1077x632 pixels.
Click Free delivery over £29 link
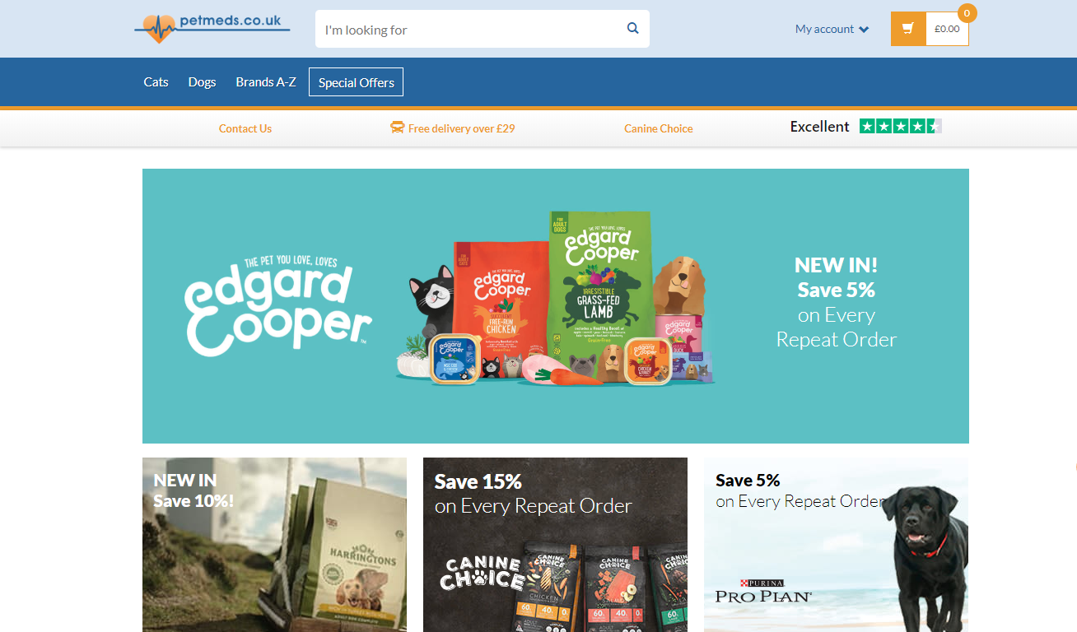click(461, 128)
